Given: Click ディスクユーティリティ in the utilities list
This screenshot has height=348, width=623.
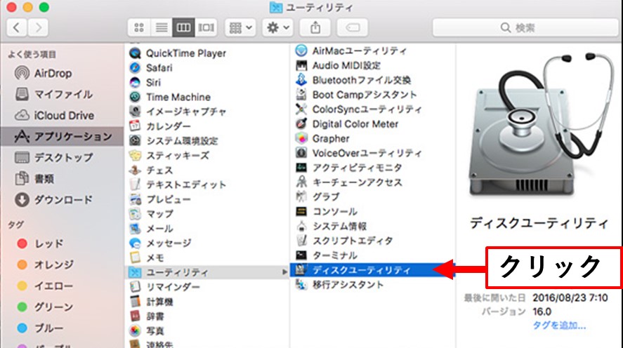Looking at the screenshot, I should pos(362,270).
